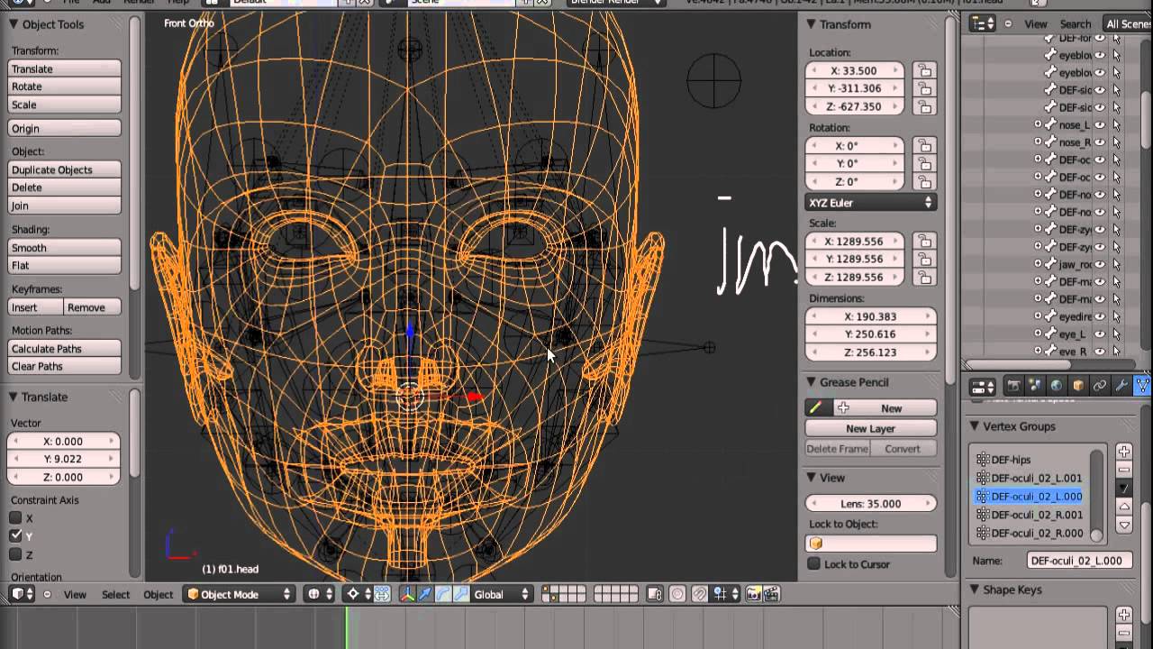Click the Calculate Paths button
1153x649 pixels.
click(x=64, y=349)
